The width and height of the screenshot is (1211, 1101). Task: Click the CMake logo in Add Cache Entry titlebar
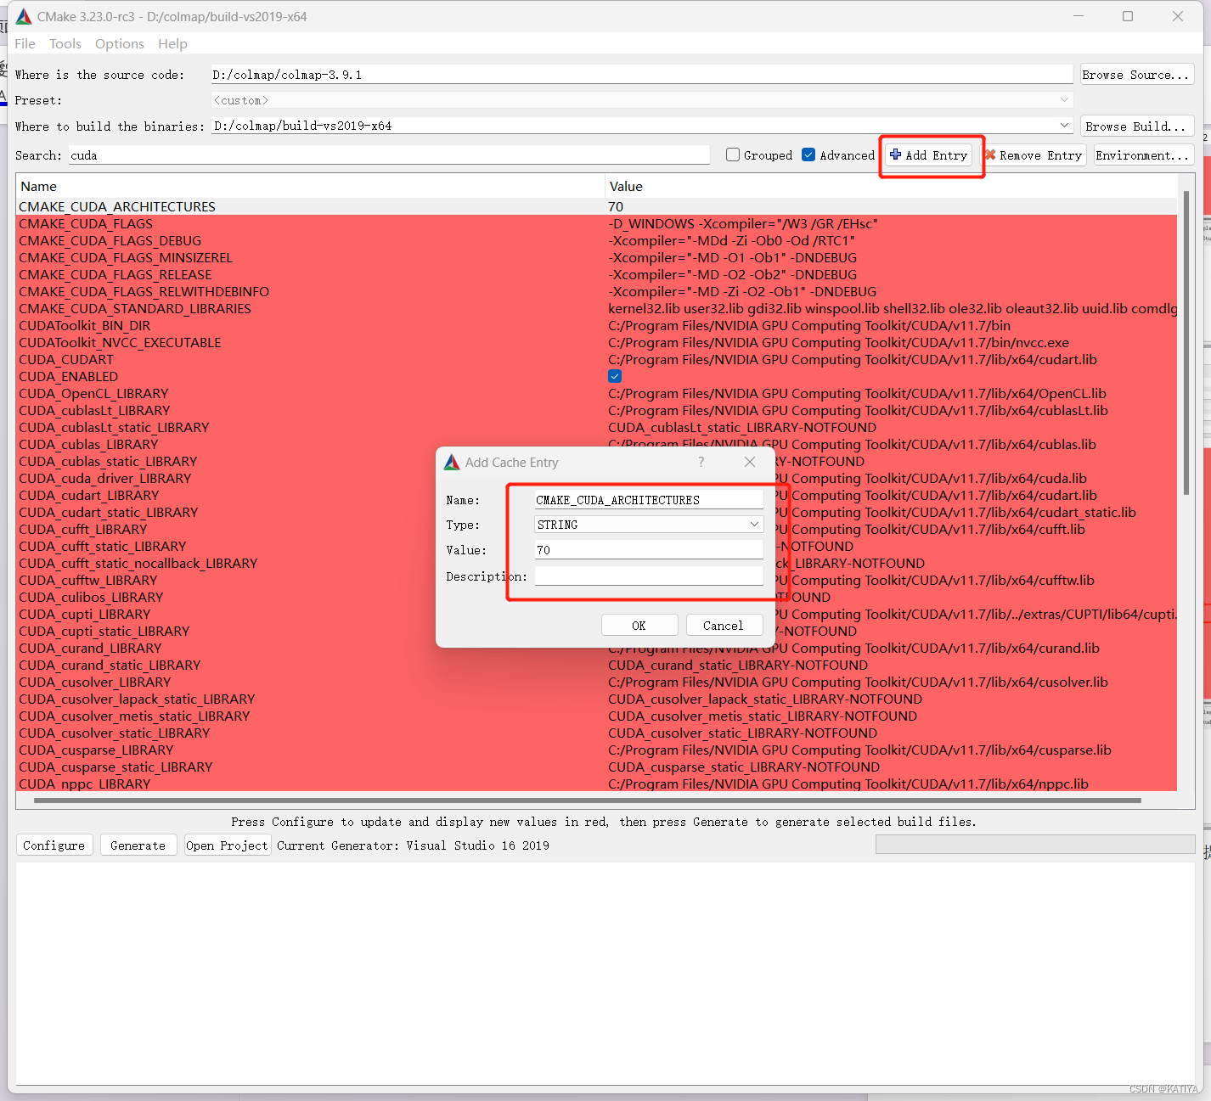tap(452, 462)
